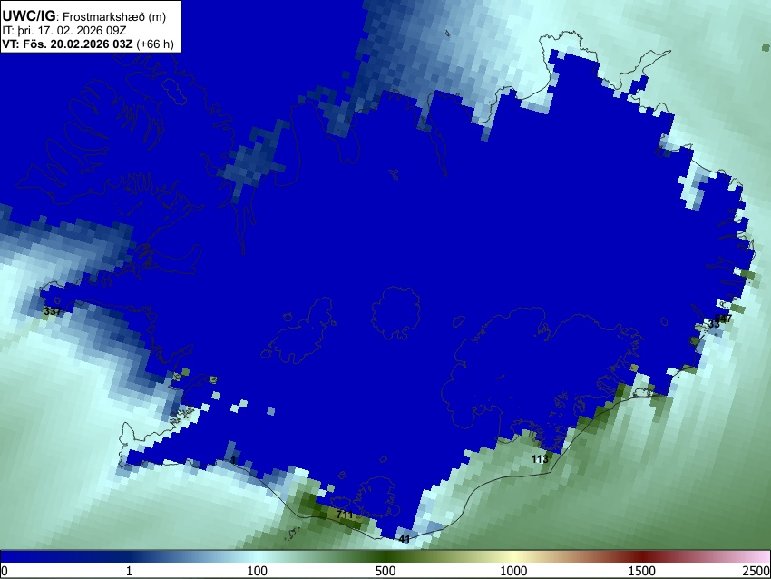771x579 pixels.
Task: Click the "VT: Fös. 20.02.2026 03Z (+66 h)" line
Action: [88, 44]
